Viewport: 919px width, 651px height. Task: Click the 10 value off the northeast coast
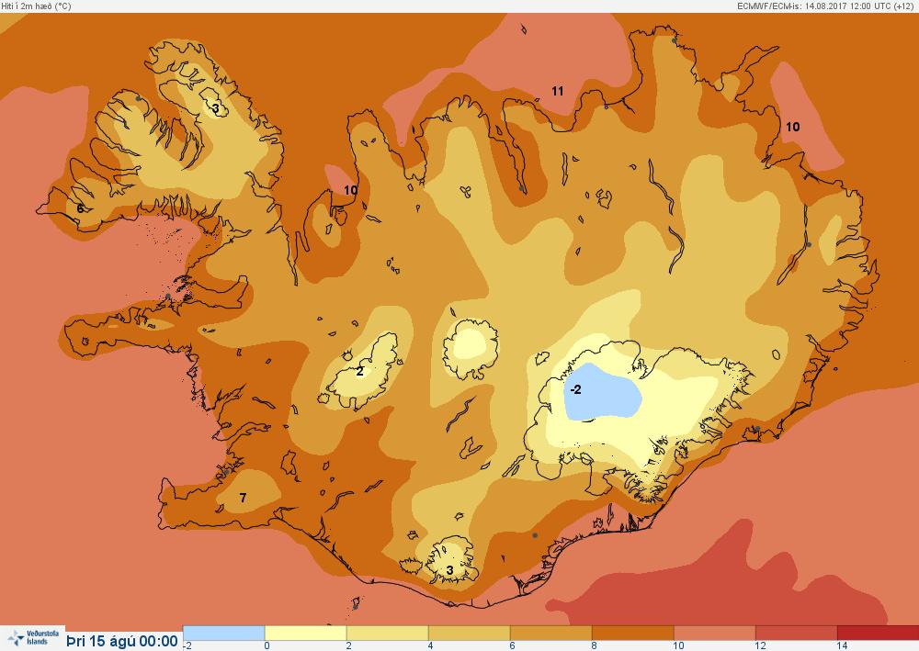(x=792, y=127)
